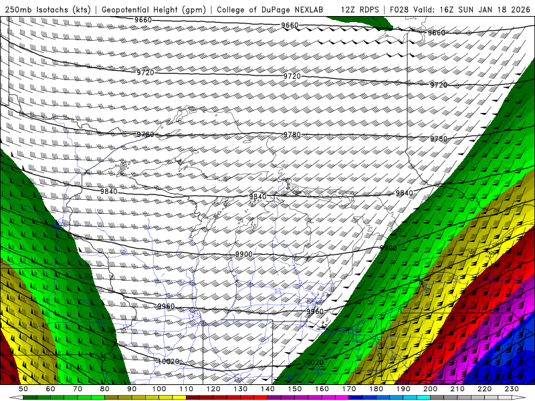Click the 190 value on color scale

point(403,389)
